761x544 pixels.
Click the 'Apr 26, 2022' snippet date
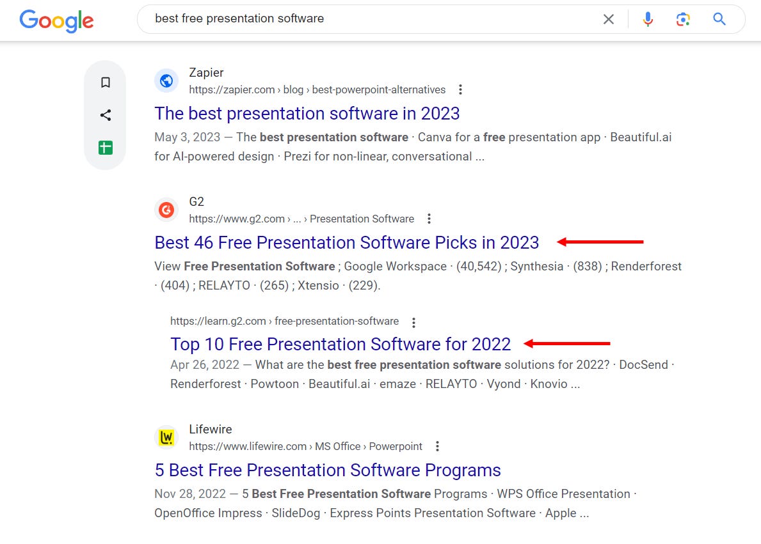205,364
